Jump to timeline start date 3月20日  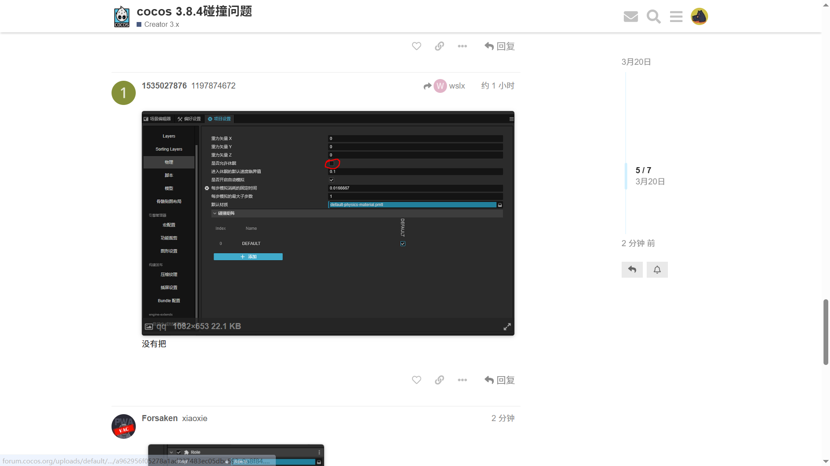pos(636,62)
